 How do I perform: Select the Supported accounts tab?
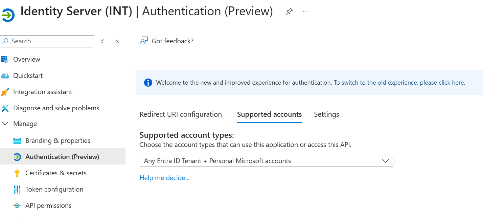pyautogui.click(x=270, y=114)
